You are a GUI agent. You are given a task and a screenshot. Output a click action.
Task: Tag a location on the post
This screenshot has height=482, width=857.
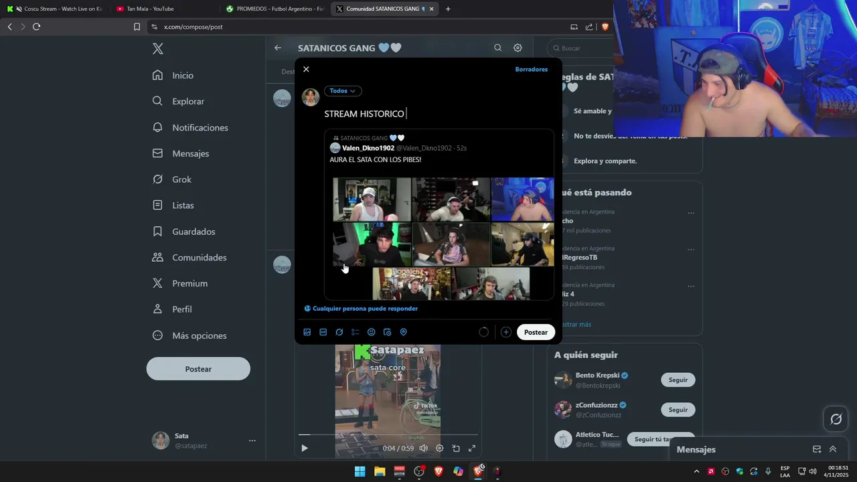404,332
